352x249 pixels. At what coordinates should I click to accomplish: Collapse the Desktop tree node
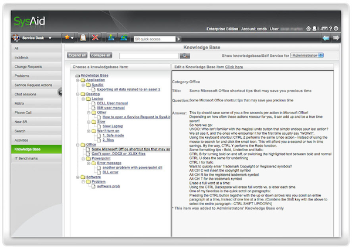pos(77,94)
